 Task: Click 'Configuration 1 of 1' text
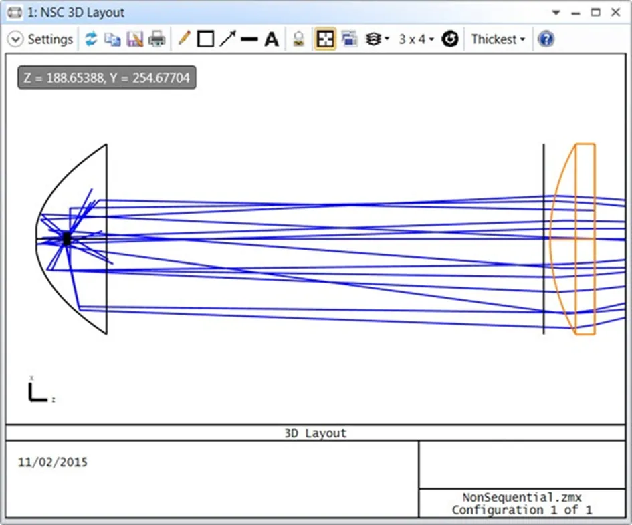522,510
